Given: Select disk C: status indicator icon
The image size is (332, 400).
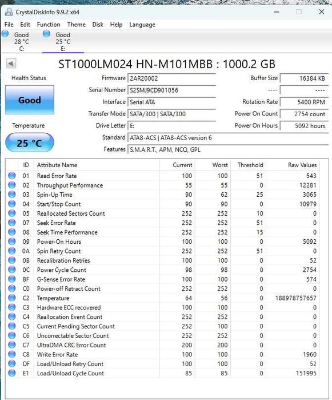Looking at the screenshot, I should [x=5, y=34].
